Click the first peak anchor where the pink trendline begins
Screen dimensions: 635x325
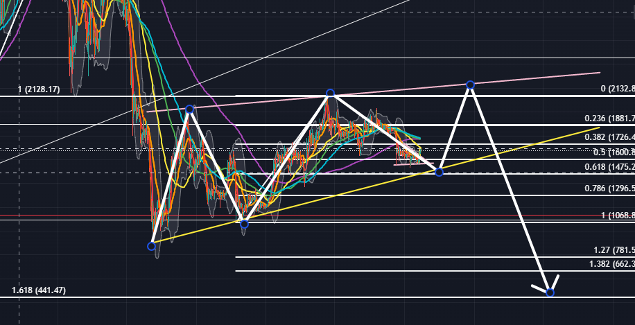point(189,109)
